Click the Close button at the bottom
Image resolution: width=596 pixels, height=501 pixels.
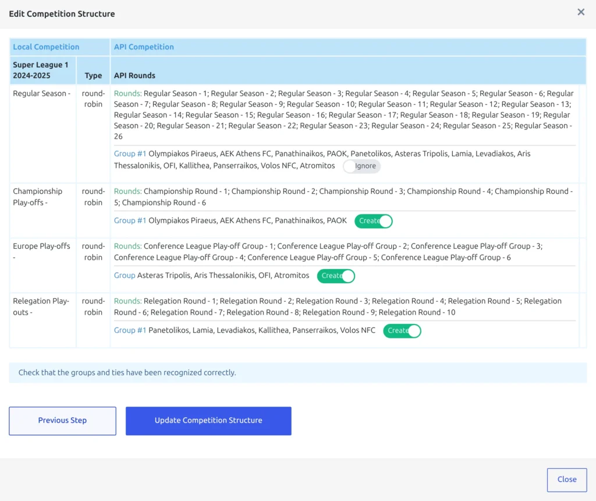pos(567,479)
